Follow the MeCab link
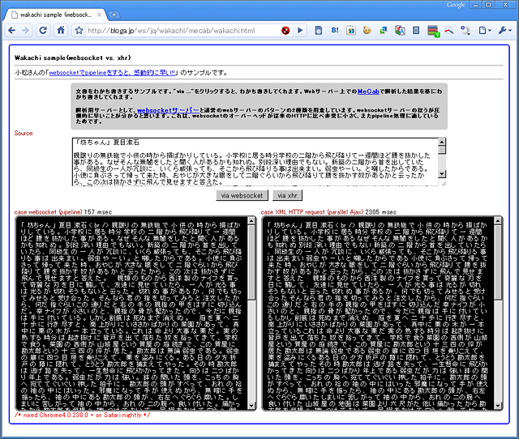Image resolution: width=519 pixels, height=439 pixels. click(x=368, y=92)
